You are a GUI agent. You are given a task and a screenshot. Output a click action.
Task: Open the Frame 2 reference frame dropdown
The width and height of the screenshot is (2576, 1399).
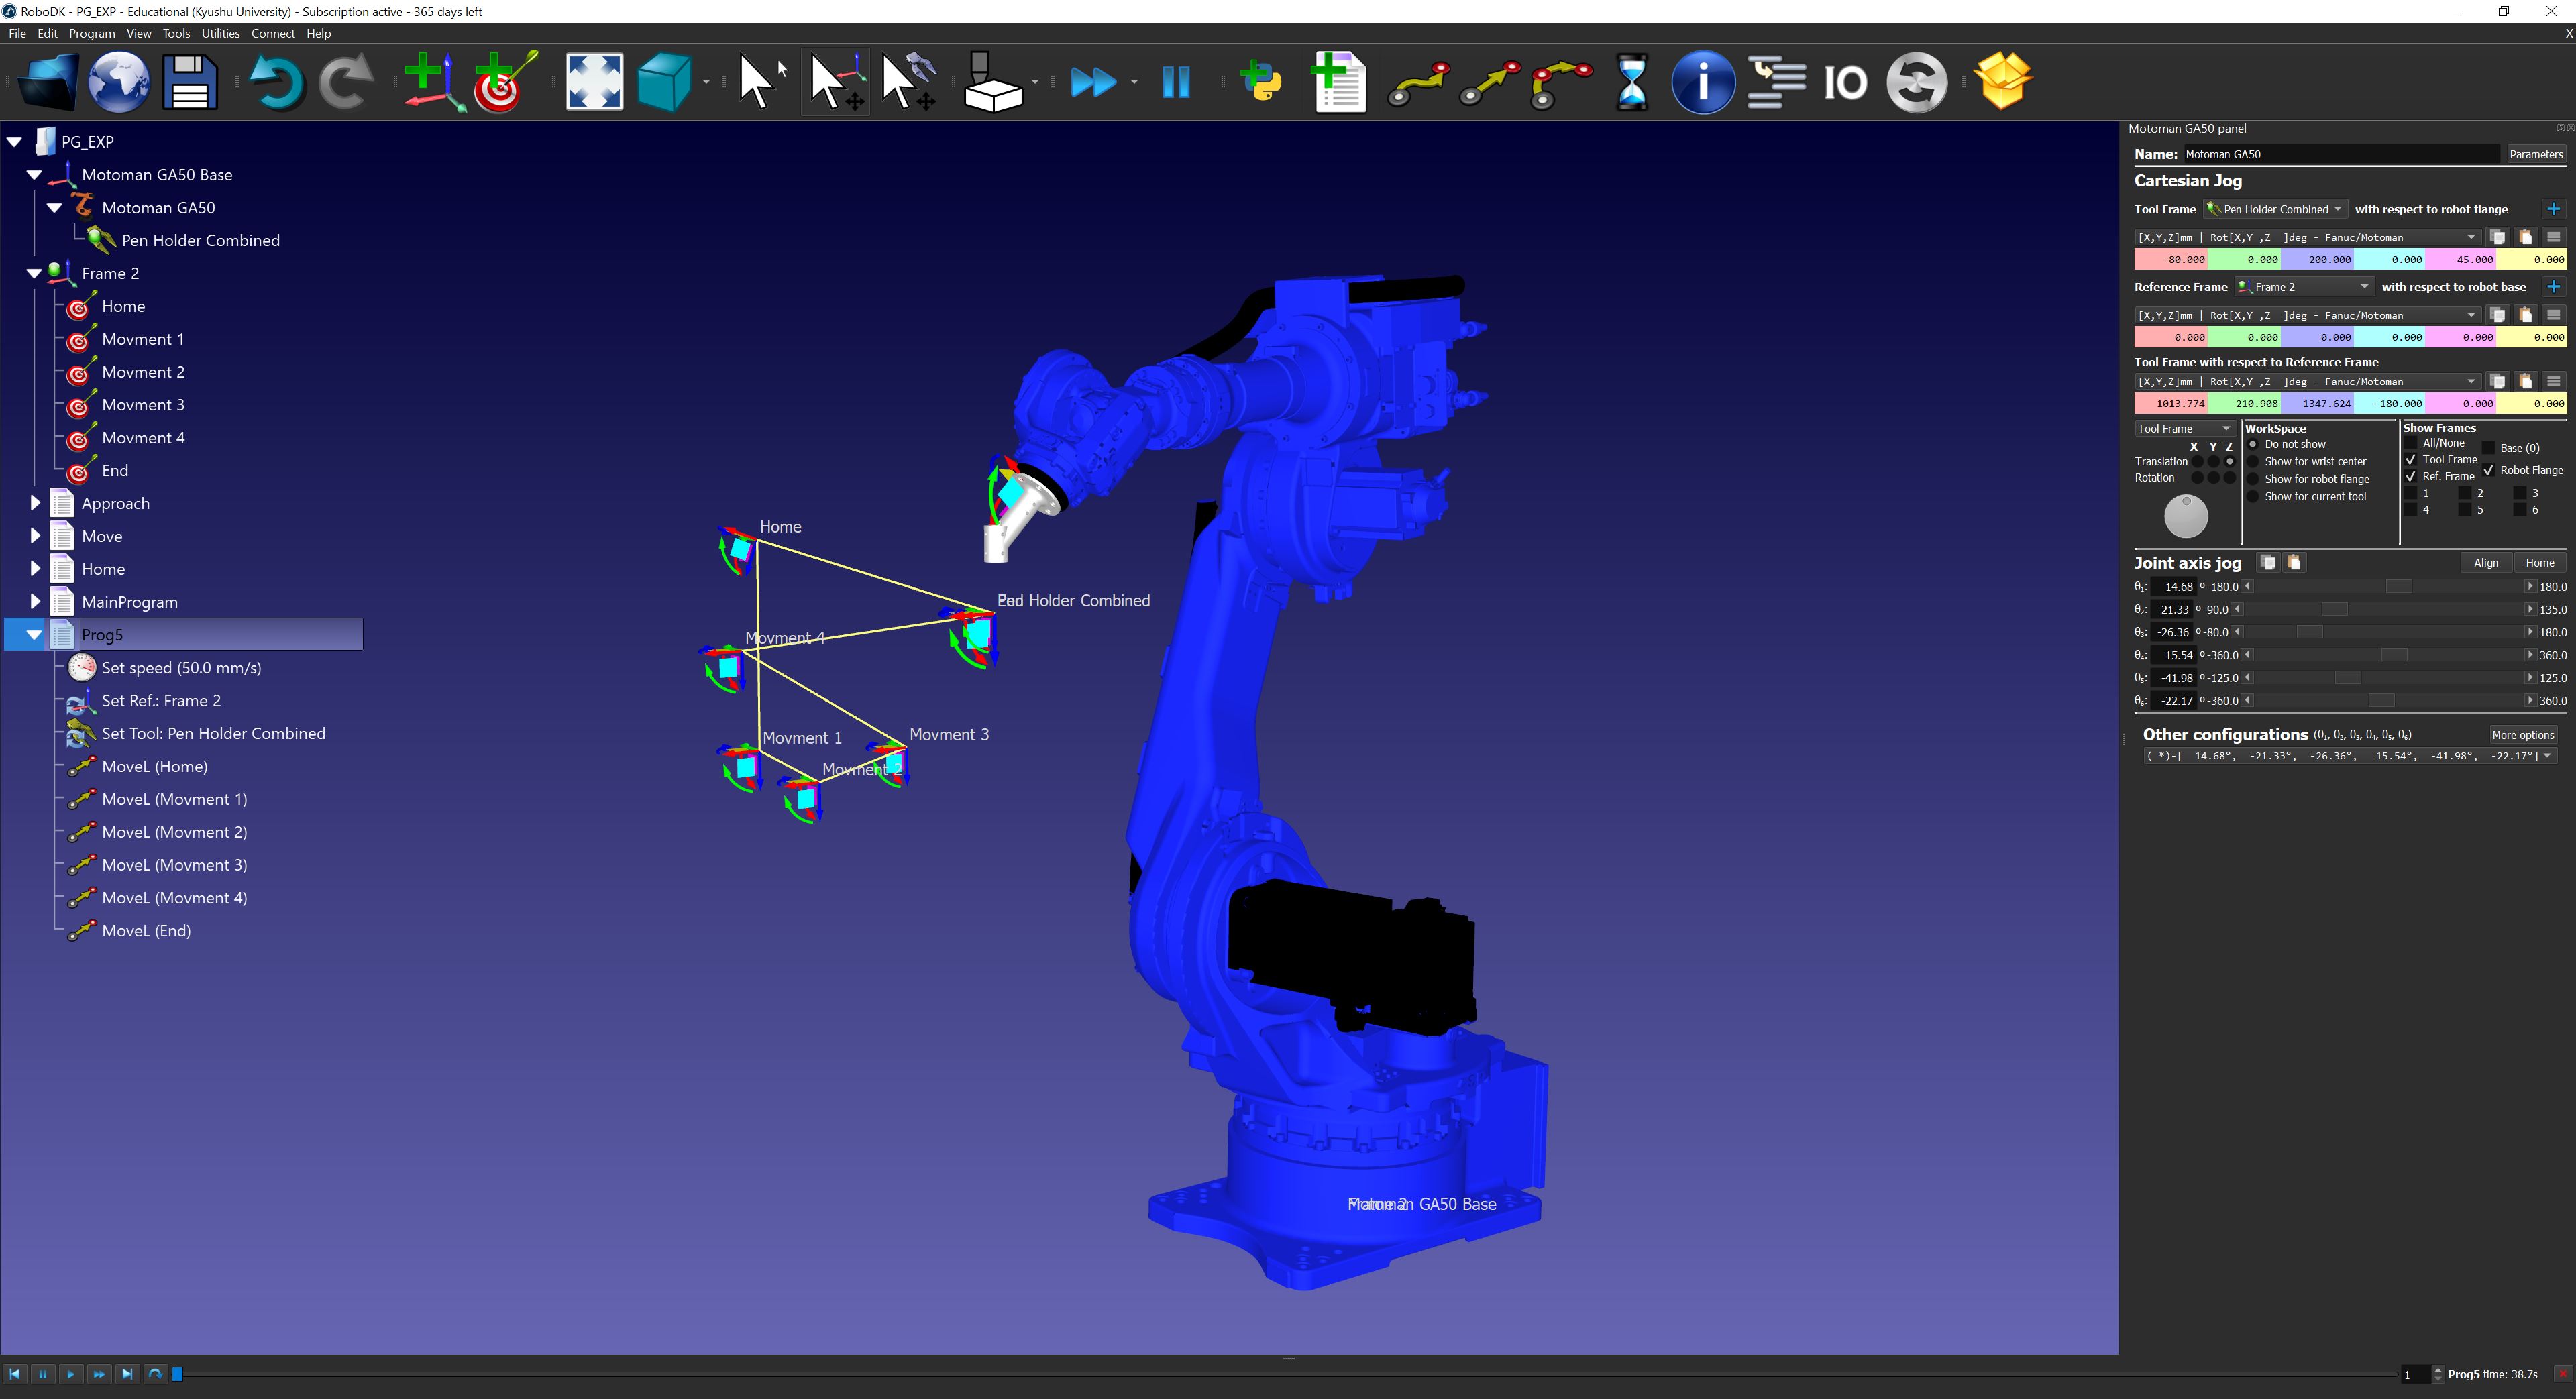coord(2304,287)
